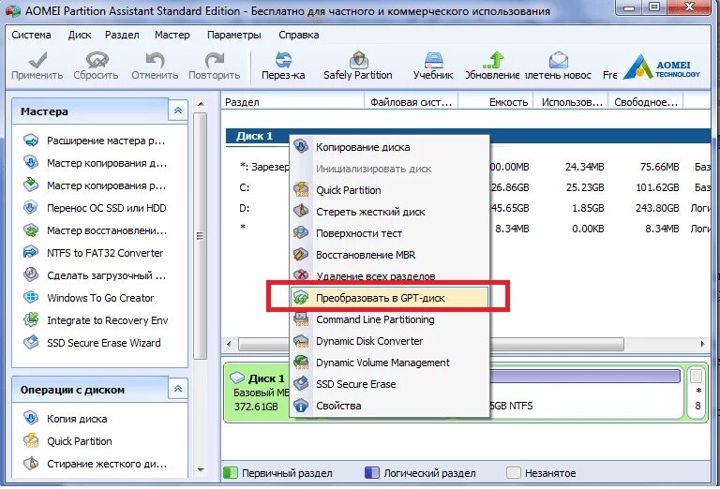Click the Диск 1 372.61GB disk map label
This screenshot has width=720, height=489.
[259, 393]
